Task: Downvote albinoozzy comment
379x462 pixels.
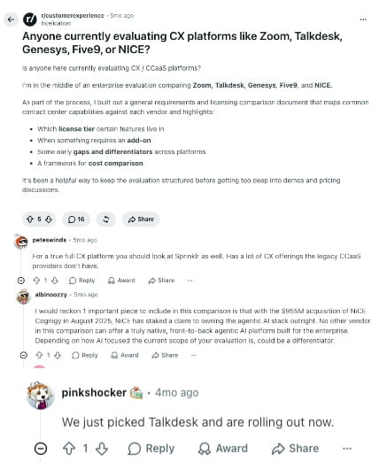Action: [58, 355]
